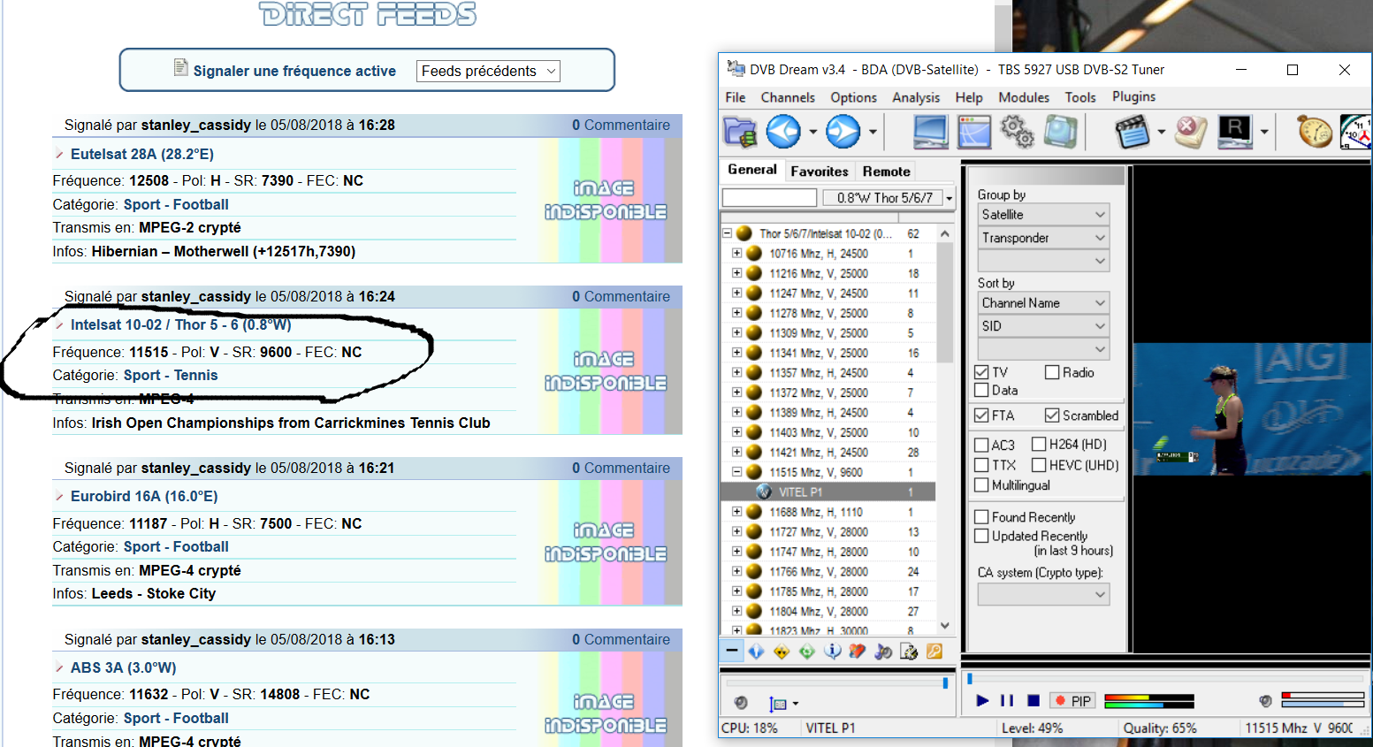Click the playback seek slider in DVB Dream
Viewport: 1373px width, 747px height.
[1165, 679]
